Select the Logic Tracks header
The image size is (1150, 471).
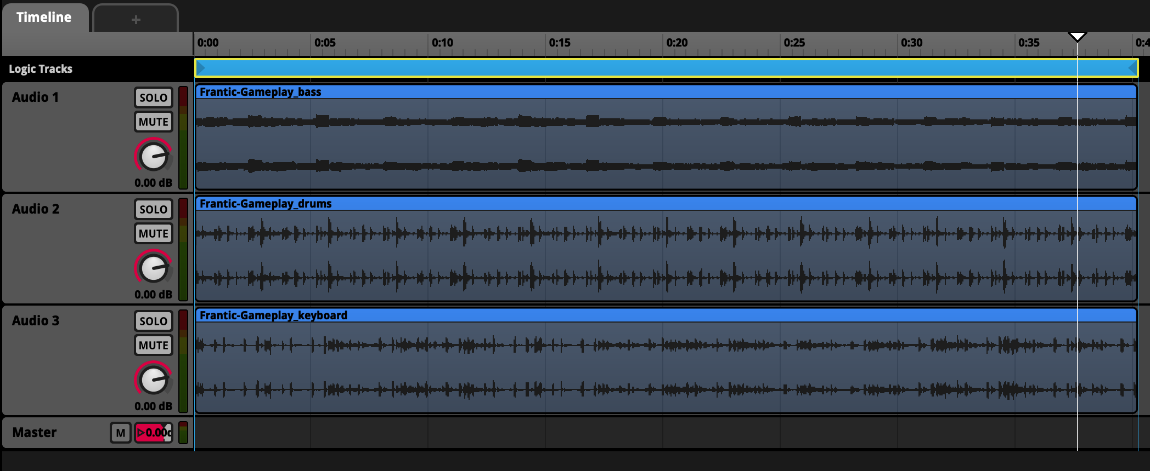[x=41, y=69]
